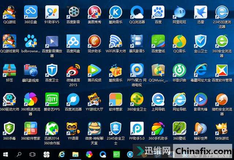Viewport: 234px width, 160px height.
Task: Launch 酷狗音乐 shortcut
Action: coord(116,12)
